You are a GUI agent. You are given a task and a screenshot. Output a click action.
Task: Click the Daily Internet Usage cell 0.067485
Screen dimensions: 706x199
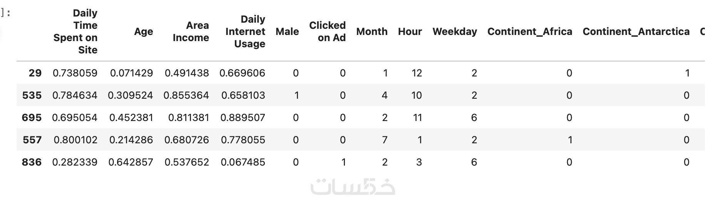243,162
